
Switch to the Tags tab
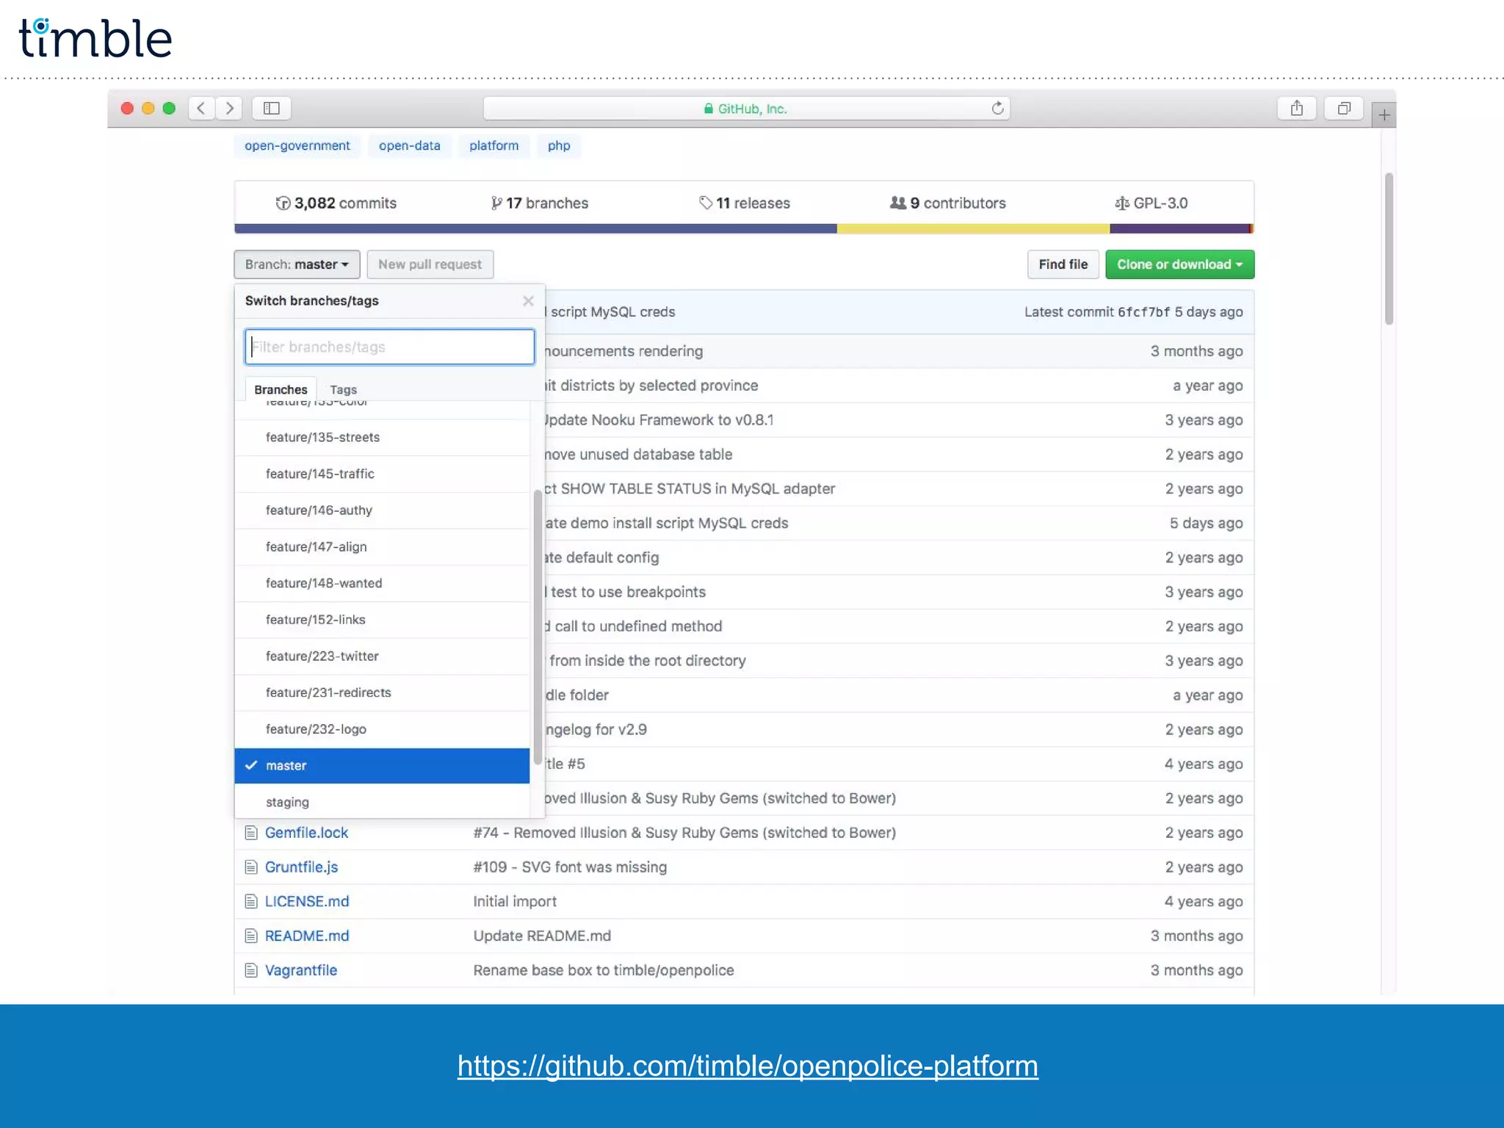tap(343, 389)
